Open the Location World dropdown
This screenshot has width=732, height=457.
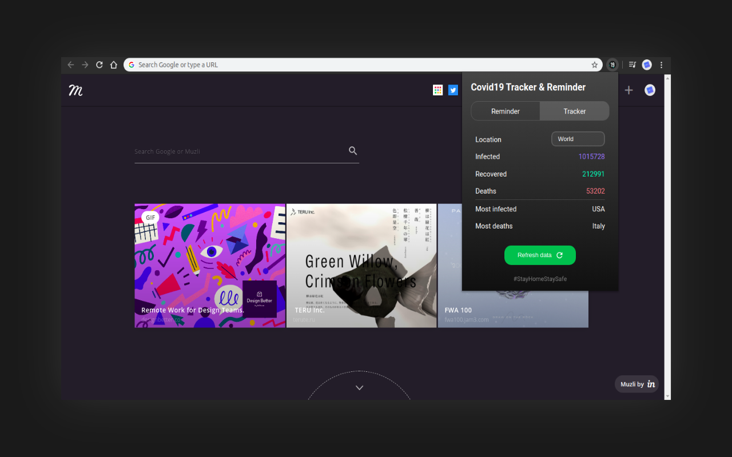coord(578,139)
